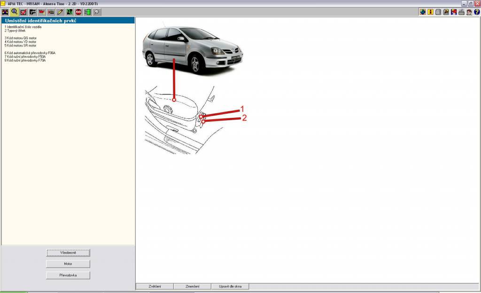Screen dimensions: 481x293
Task: Click the printer icon
Action: tap(461, 12)
